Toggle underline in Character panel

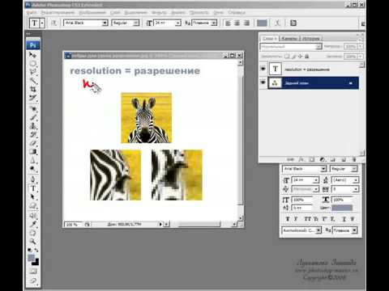tap(344, 219)
